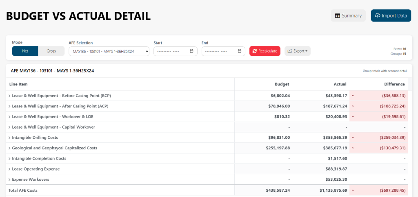Viewport: 418px width, 197px height.
Task: Select the ($259,034.39) difference cell
Action: [379, 138]
